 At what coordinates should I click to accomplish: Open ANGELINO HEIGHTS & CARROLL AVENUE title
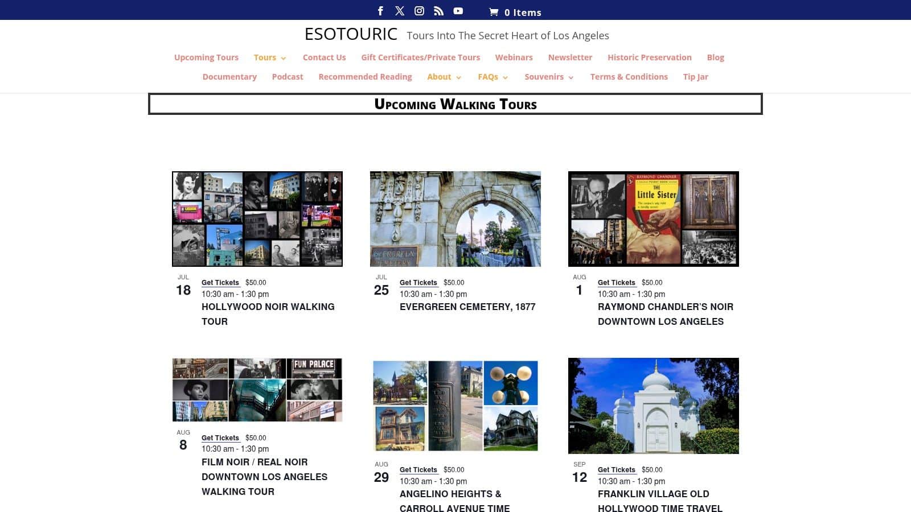pos(455,501)
